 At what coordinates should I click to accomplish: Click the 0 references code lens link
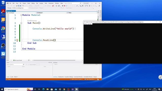32,21
